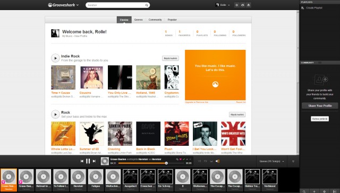
Task: Open the Cousins album cover
Action: tap(91, 77)
